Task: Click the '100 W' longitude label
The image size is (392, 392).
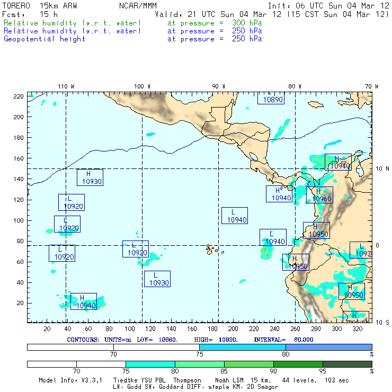Action: coord(142,86)
